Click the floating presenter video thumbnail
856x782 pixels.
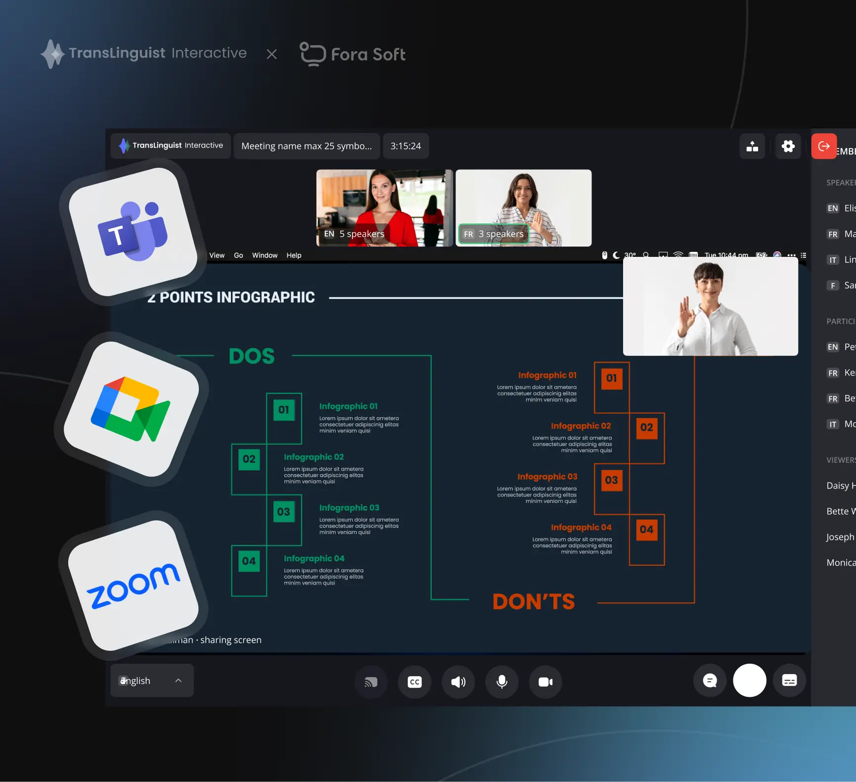click(711, 306)
